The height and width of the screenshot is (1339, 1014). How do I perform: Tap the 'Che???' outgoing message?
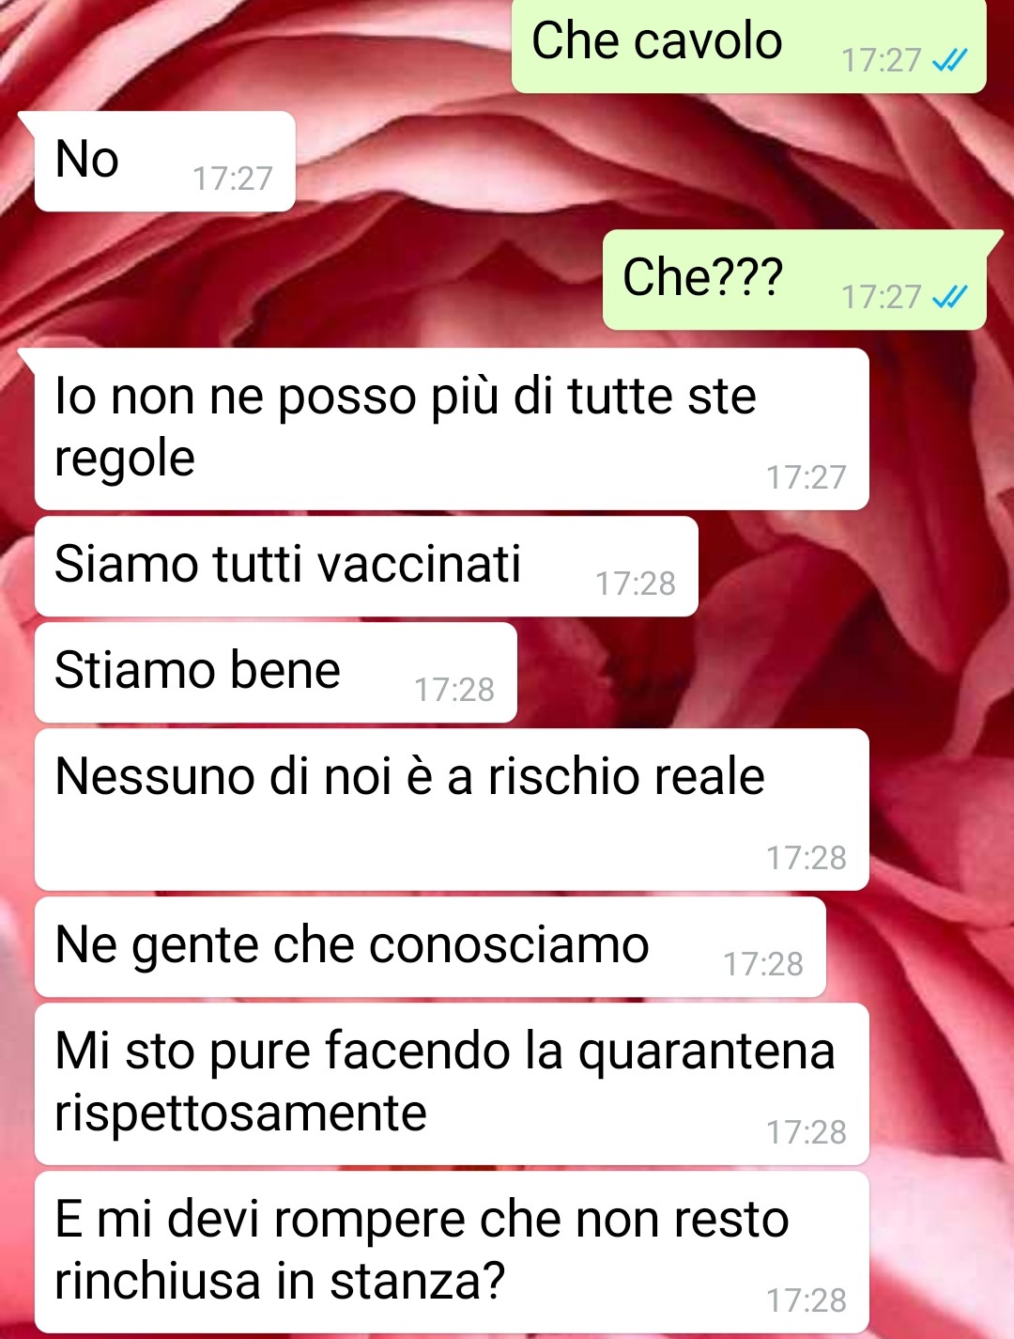[x=794, y=279]
